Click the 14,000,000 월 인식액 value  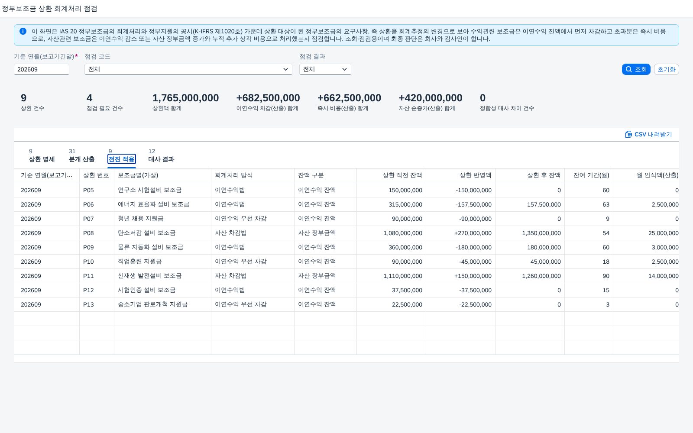tap(663, 276)
